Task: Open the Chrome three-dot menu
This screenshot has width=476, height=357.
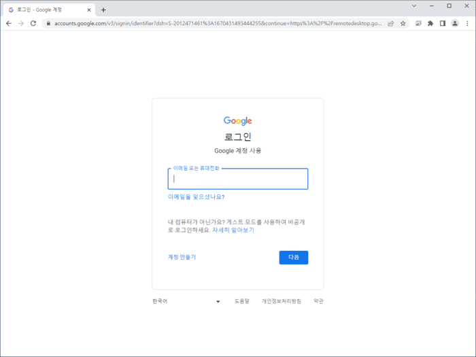Action: click(467, 23)
